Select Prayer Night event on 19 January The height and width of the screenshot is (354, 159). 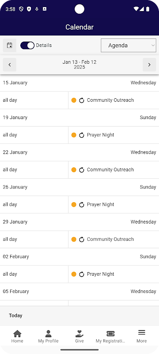100,135
